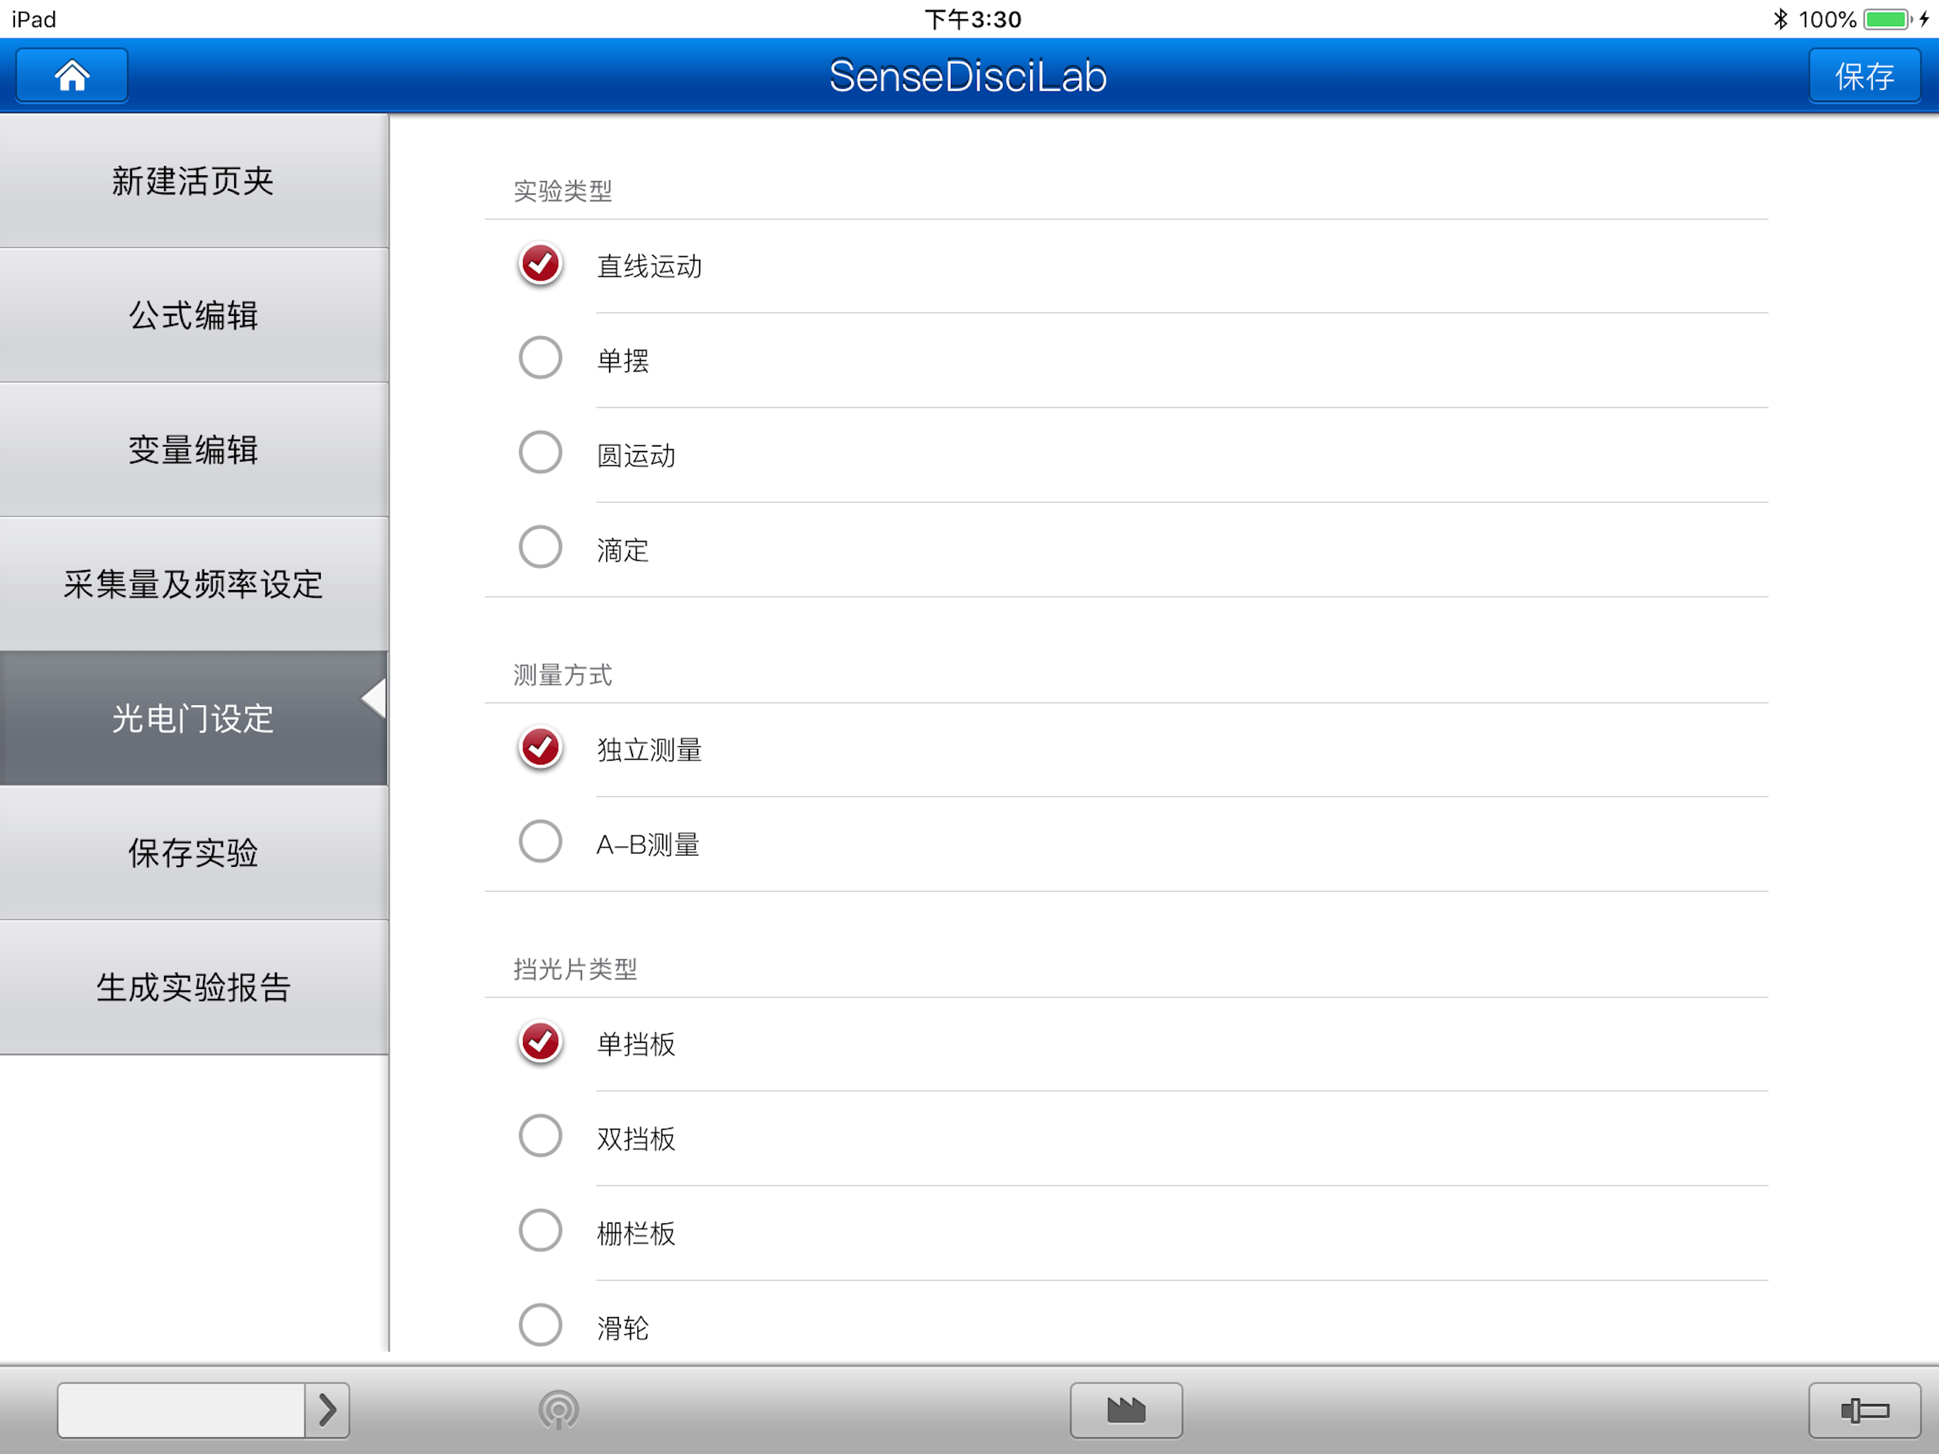Click the 圆运动 label text
The height and width of the screenshot is (1454, 1939).
coord(637,456)
